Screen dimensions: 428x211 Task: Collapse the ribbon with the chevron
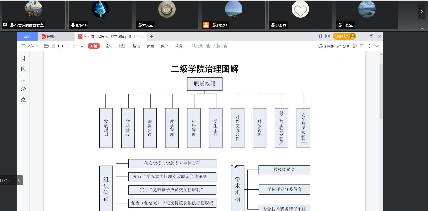tap(377, 46)
